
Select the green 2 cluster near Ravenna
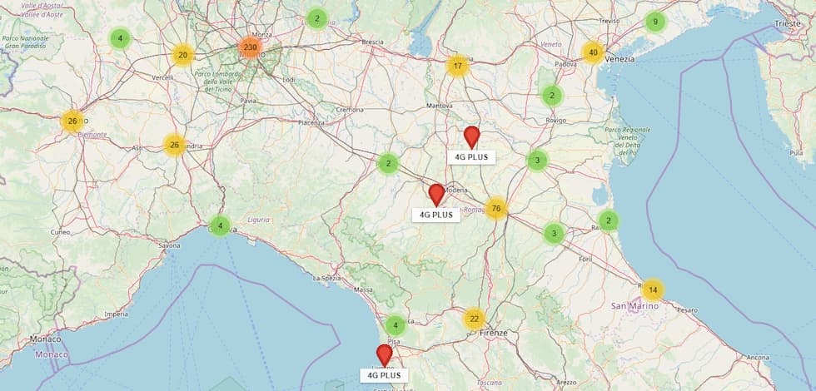click(609, 220)
